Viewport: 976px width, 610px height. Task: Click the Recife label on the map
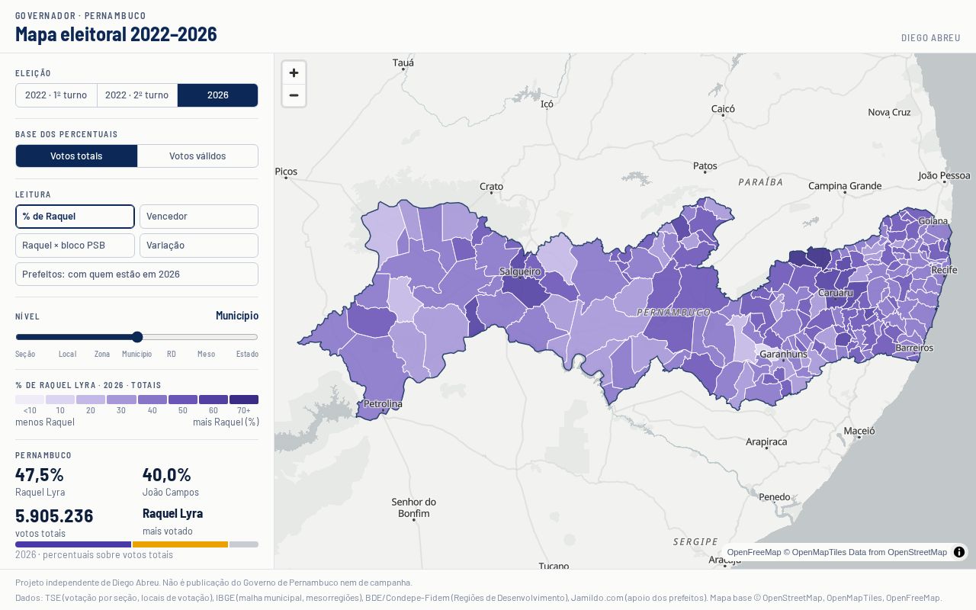tap(944, 270)
